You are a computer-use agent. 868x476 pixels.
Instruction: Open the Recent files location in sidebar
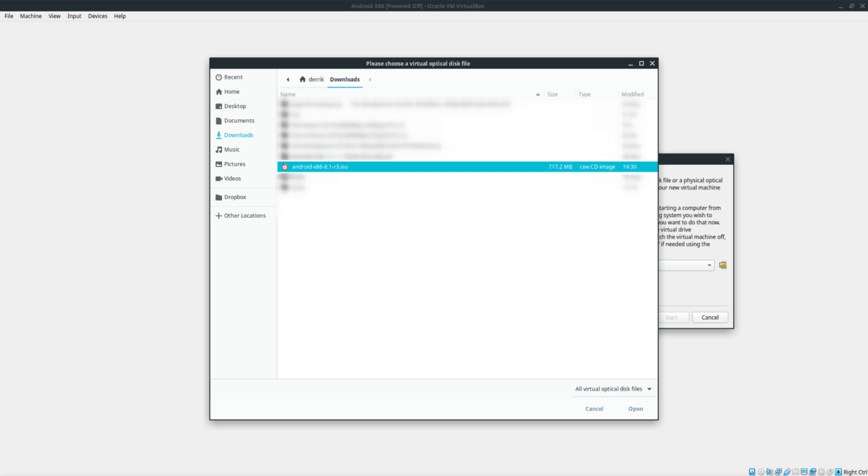click(232, 77)
